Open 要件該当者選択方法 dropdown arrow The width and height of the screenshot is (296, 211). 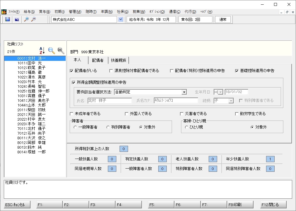[184, 92]
